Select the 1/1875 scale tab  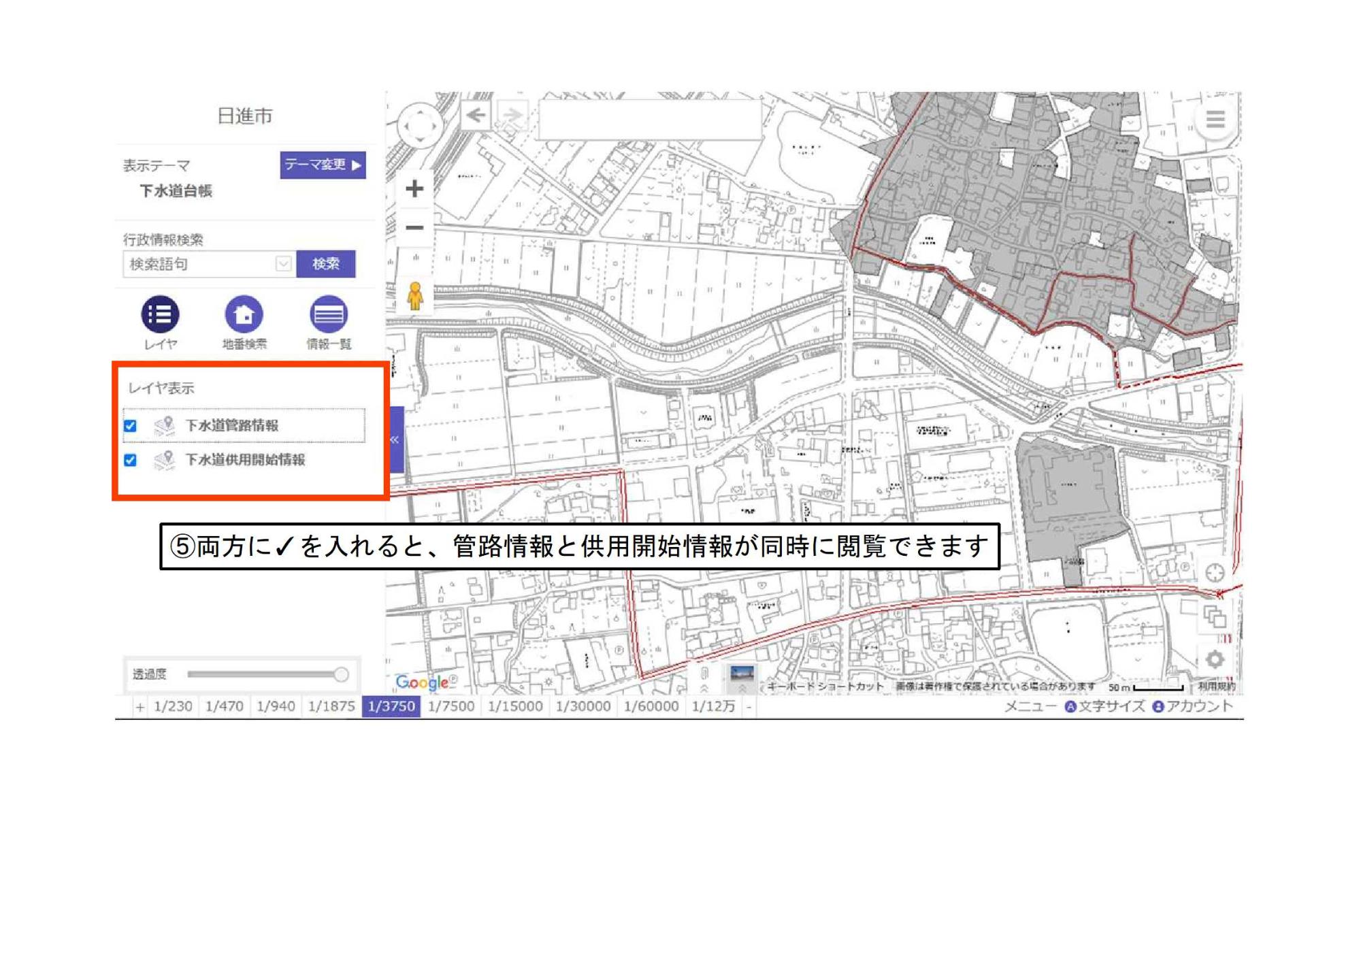click(x=331, y=706)
